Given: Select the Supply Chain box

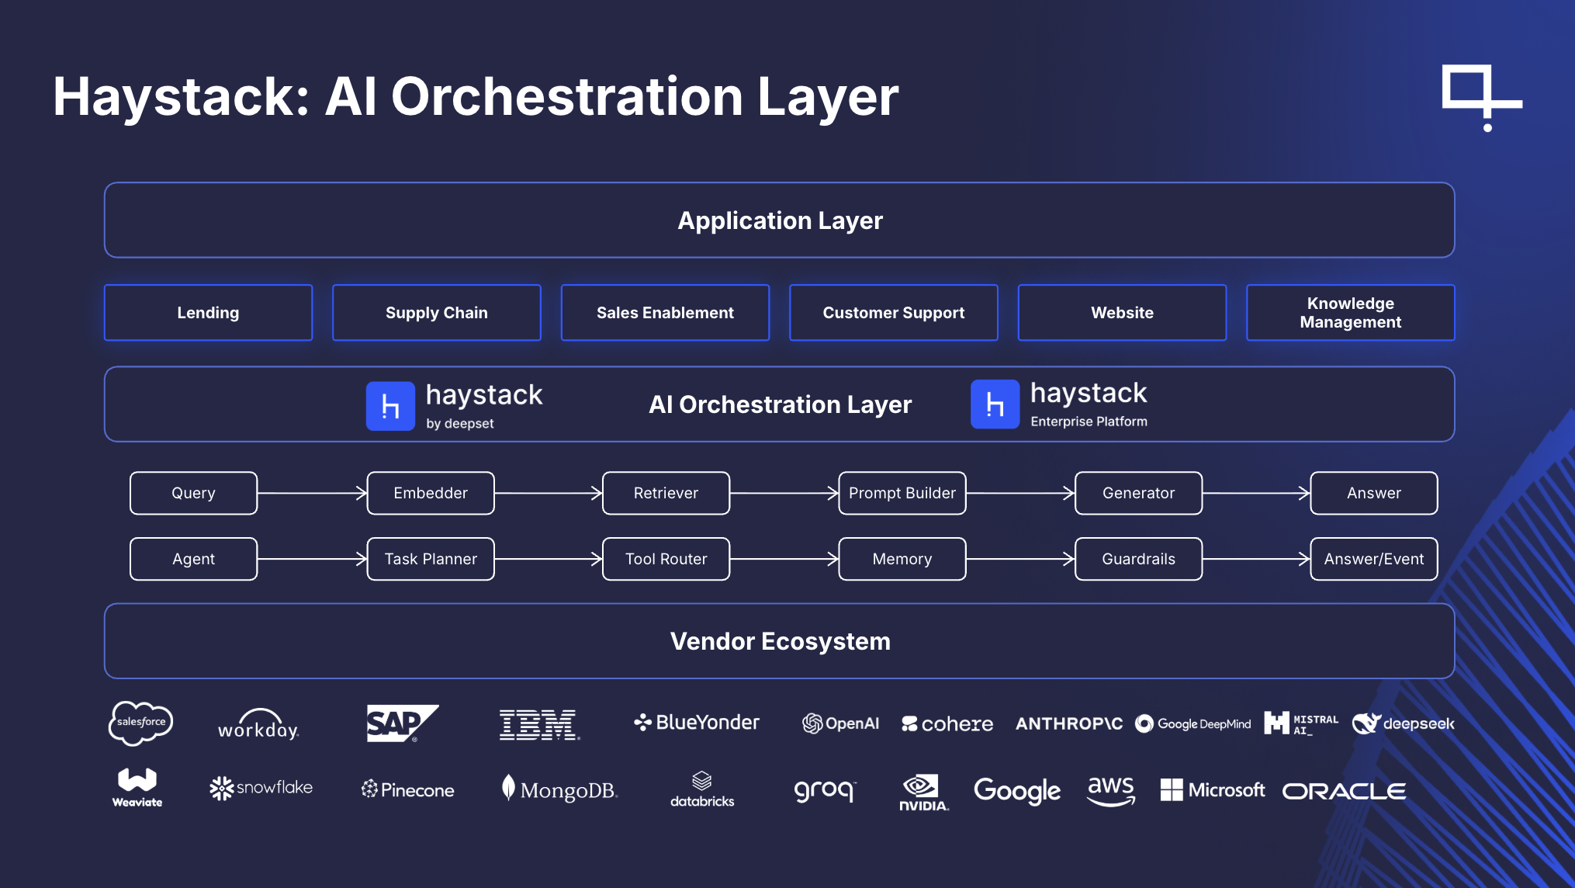Looking at the screenshot, I should pos(437,313).
